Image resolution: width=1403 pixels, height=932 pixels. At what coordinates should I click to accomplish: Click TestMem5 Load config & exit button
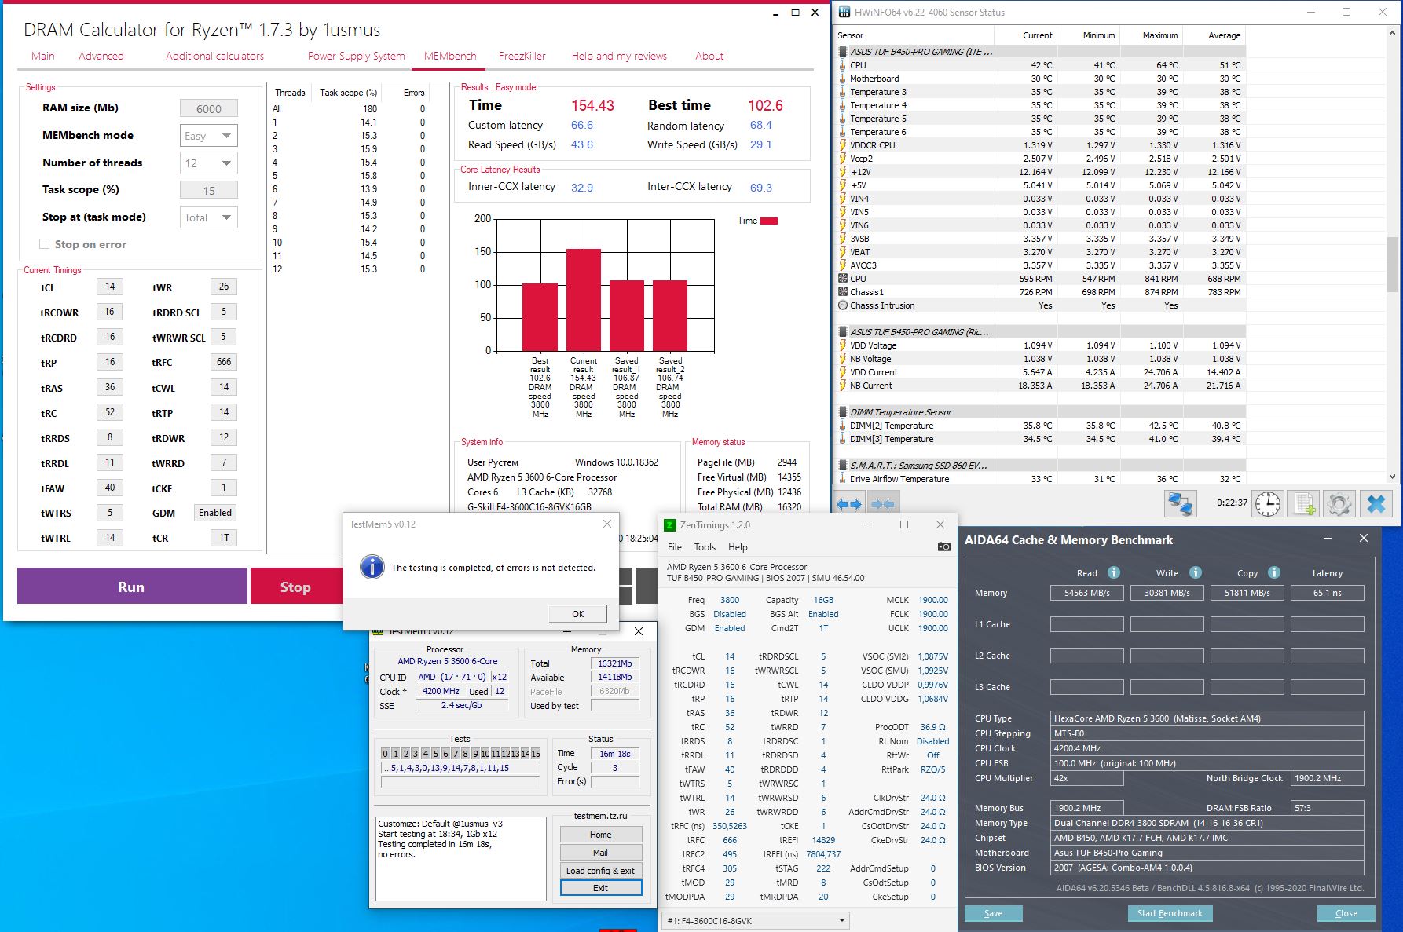tap(600, 871)
